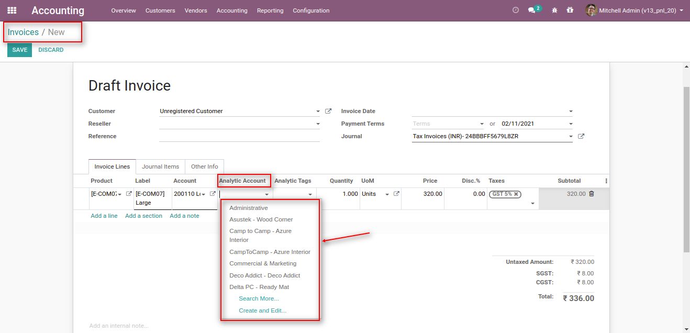Select CampToCamp - Azure Interior analytic account
The width and height of the screenshot is (690, 333).
coord(270,251)
